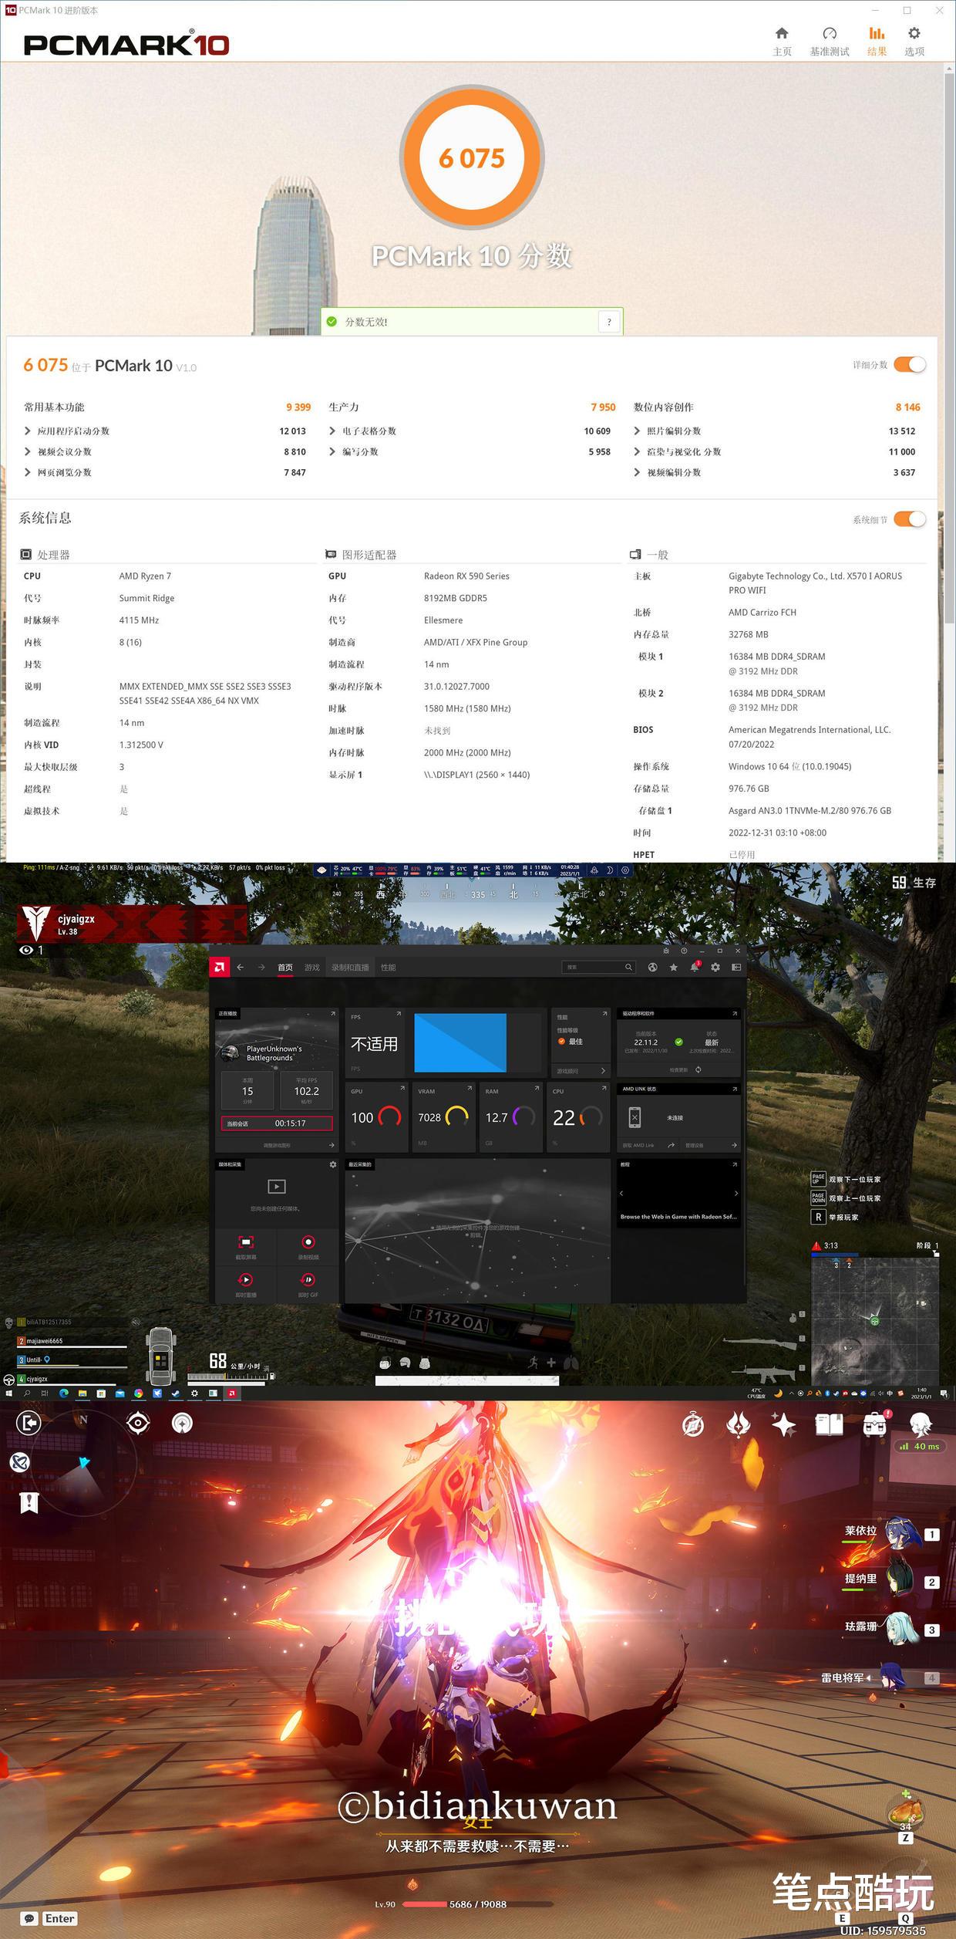Open the Genshin chat Enter bubble
The width and height of the screenshot is (956, 1939).
pos(50,1918)
